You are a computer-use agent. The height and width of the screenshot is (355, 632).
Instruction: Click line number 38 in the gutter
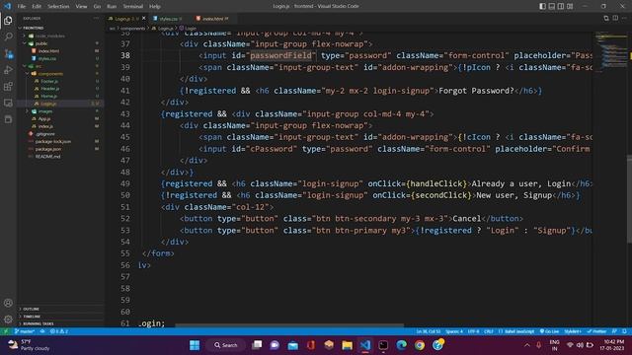tap(125, 55)
